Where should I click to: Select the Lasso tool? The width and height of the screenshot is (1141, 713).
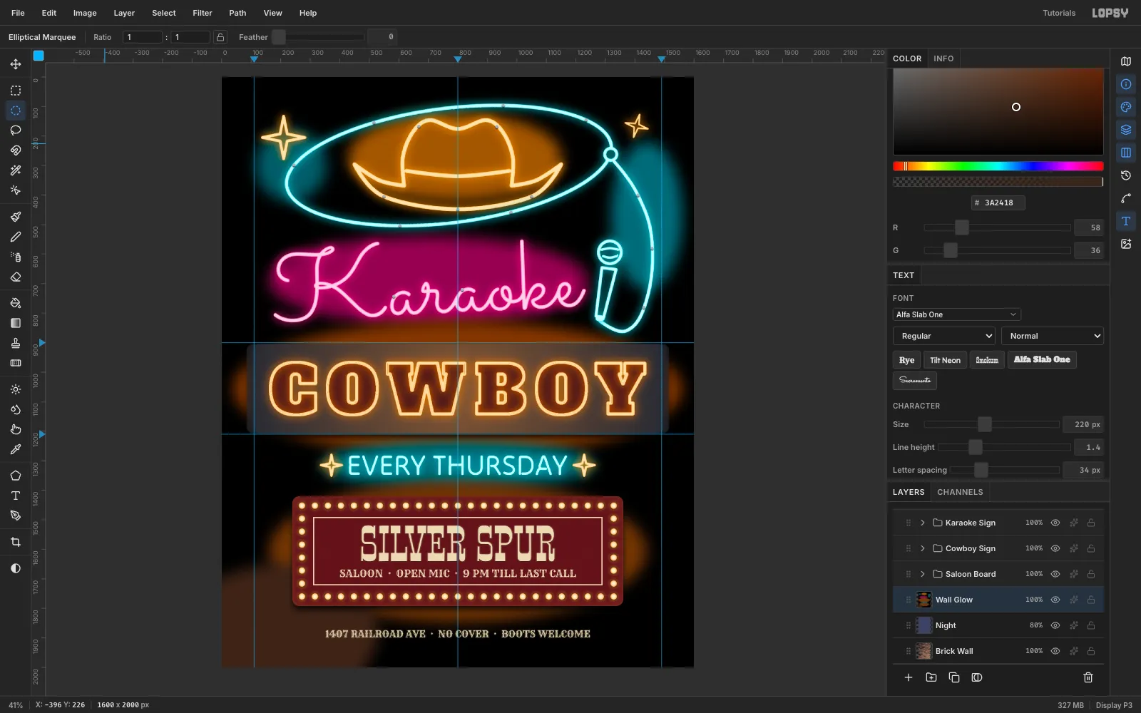(x=16, y=130)
